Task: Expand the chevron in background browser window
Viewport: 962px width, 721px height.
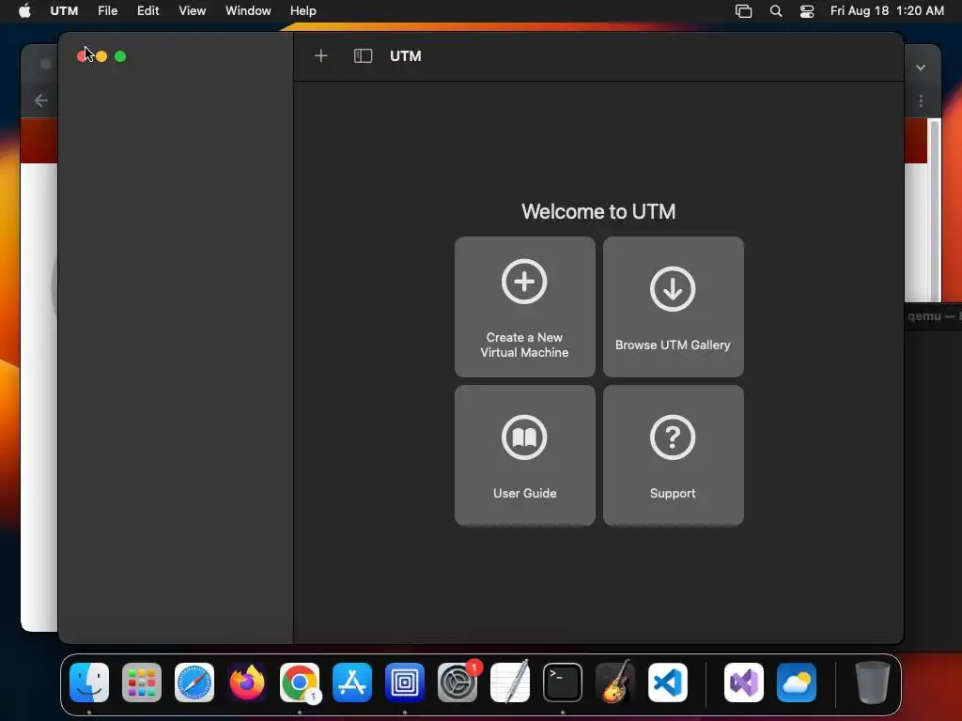Action: point(921,68)
